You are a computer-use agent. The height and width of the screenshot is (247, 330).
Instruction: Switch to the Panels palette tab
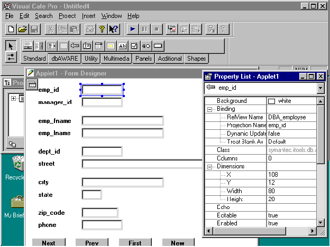click(144, 59)
